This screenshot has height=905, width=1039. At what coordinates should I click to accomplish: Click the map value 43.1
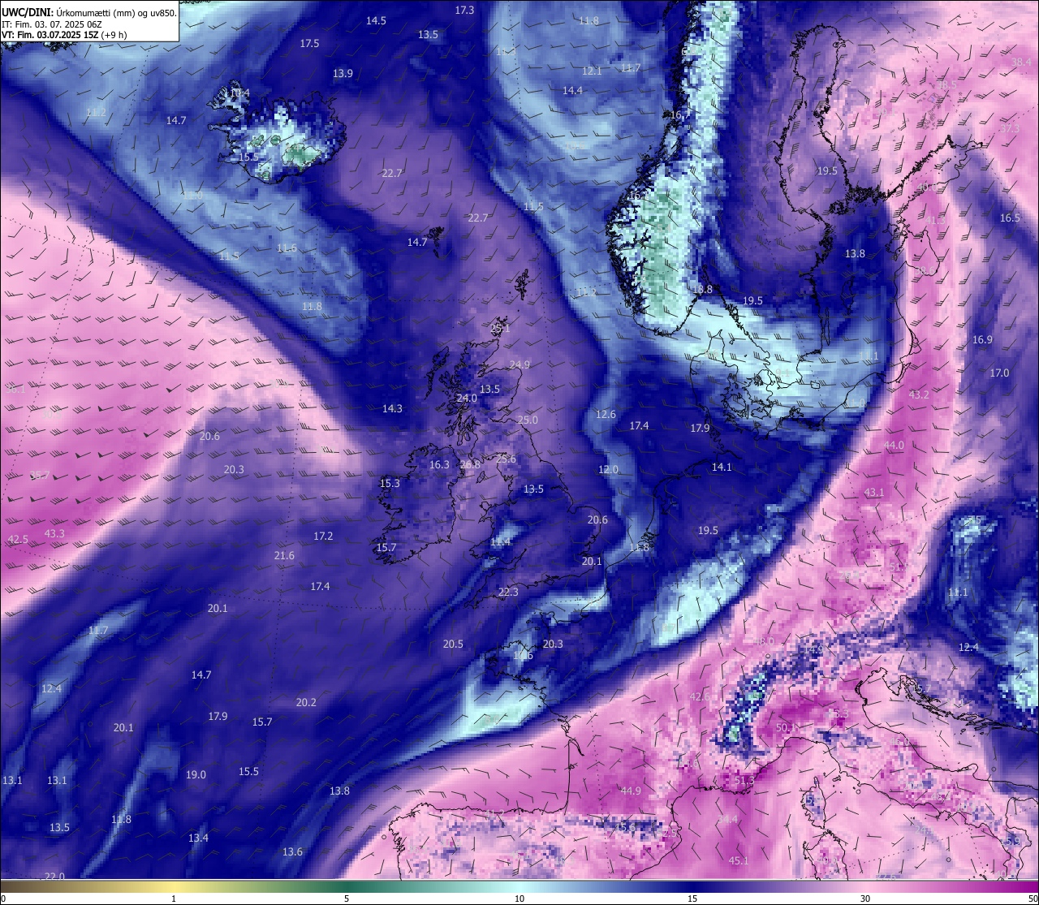coord(874,492)
